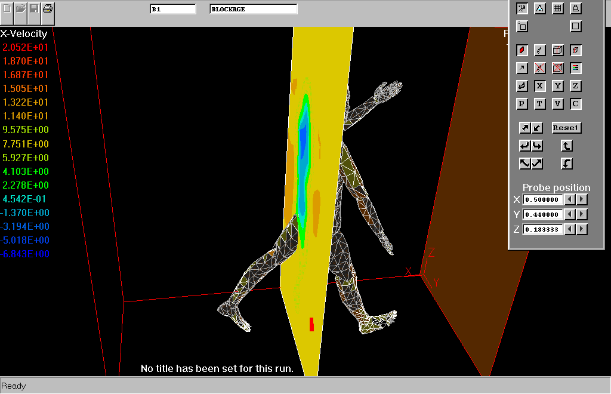The height and width of the screenshot is (394, 611).
Task: Click the grid mesh icon
Action: click(x=558, y=8)
